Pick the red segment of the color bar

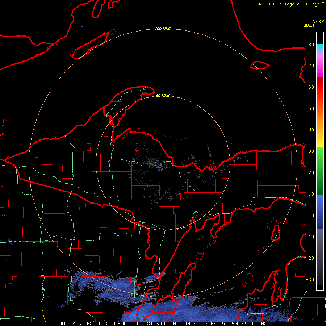(x=320, y=87)
